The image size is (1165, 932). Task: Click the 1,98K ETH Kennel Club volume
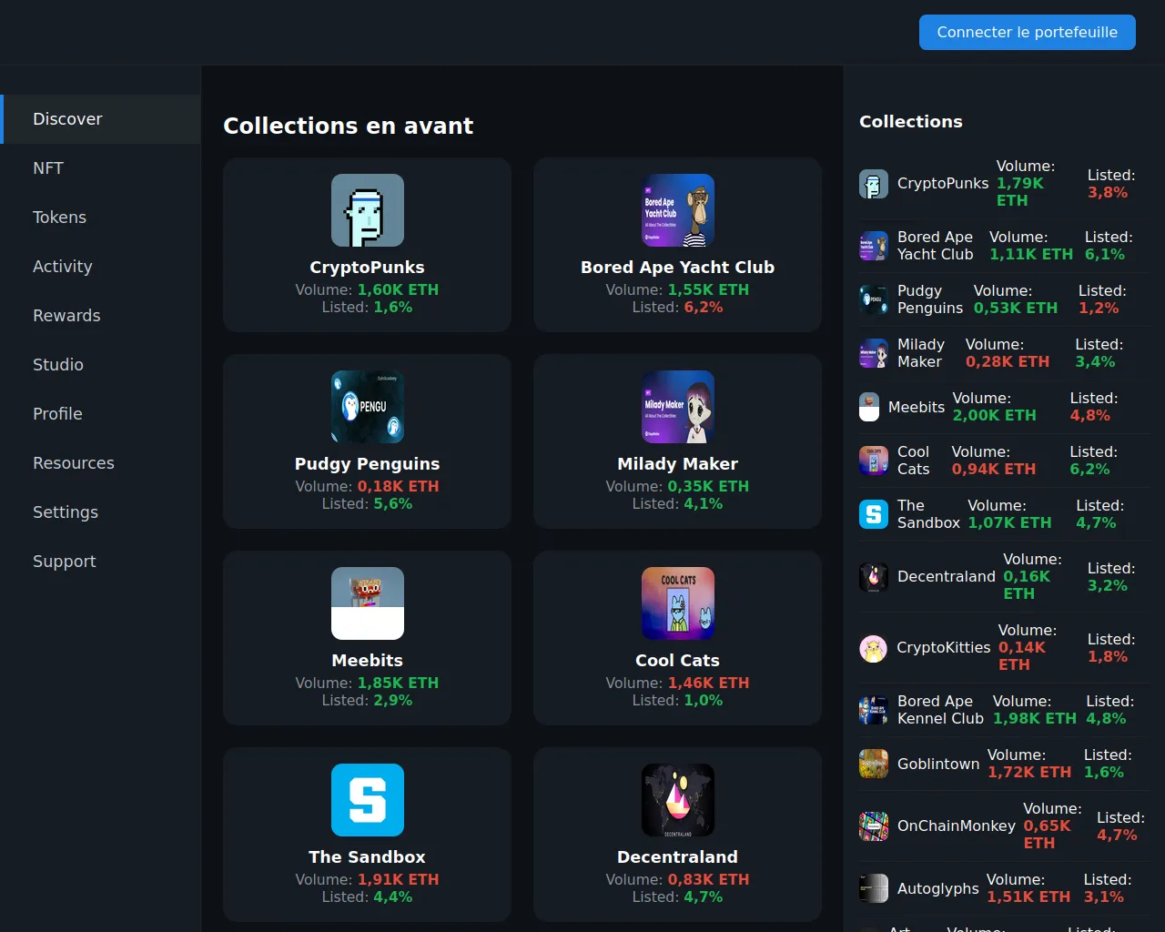click(1035, 719)
